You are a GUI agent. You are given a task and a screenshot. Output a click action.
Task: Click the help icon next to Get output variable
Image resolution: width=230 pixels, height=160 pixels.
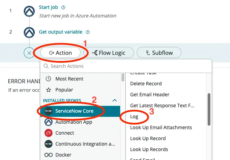[87, 32]
